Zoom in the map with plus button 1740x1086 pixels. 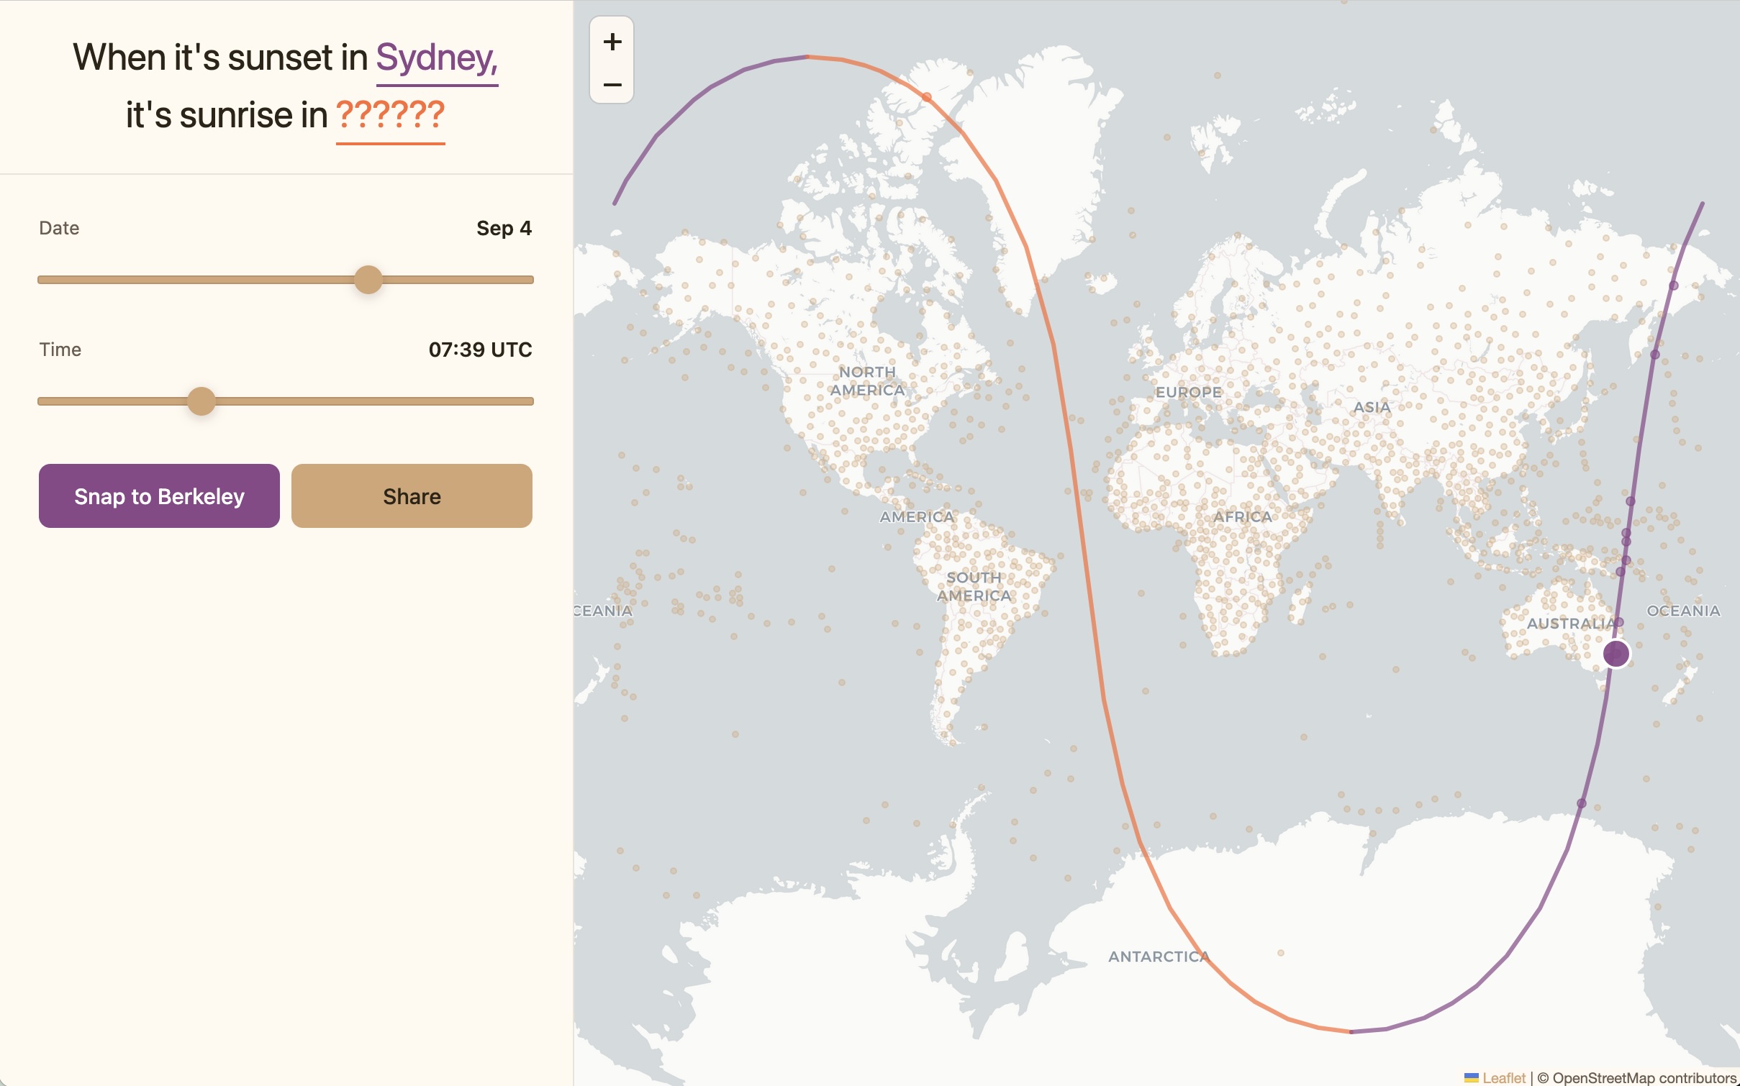coord(612,42)
